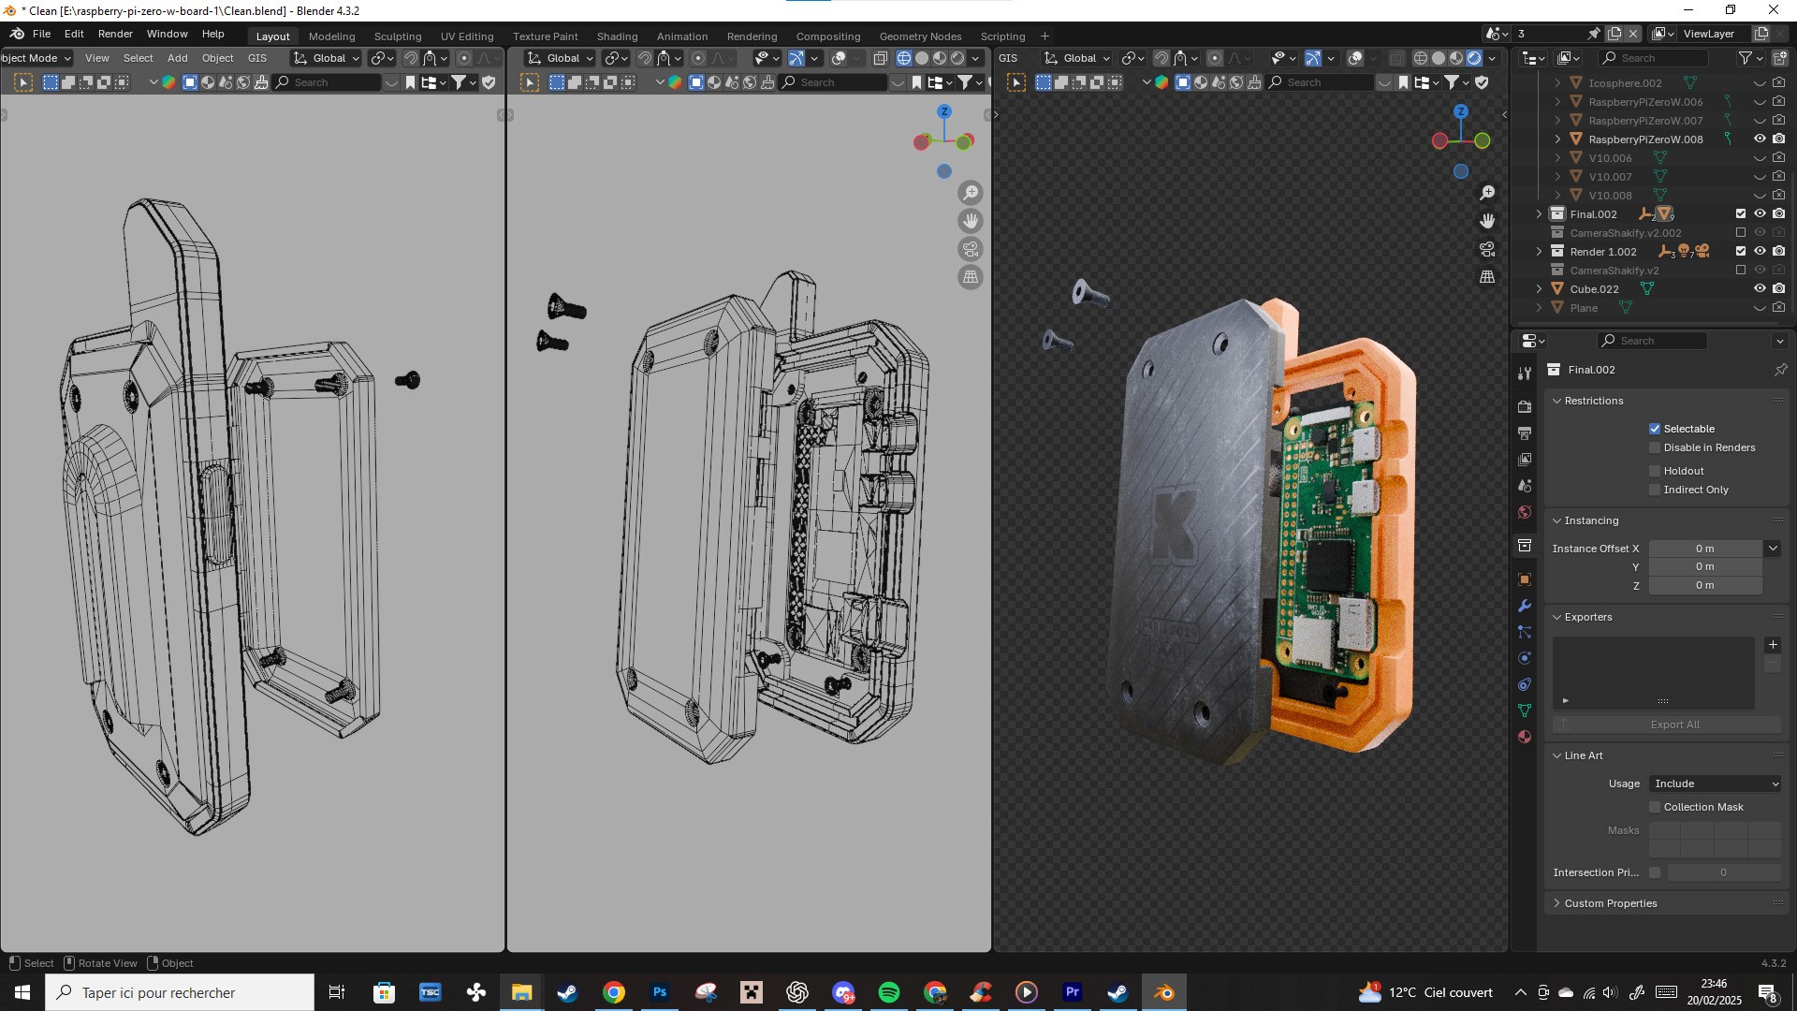This screenshot has height=1011, width=1797.
Task: Open the View Layer properties tab
Action: (x=1525, y=460)
